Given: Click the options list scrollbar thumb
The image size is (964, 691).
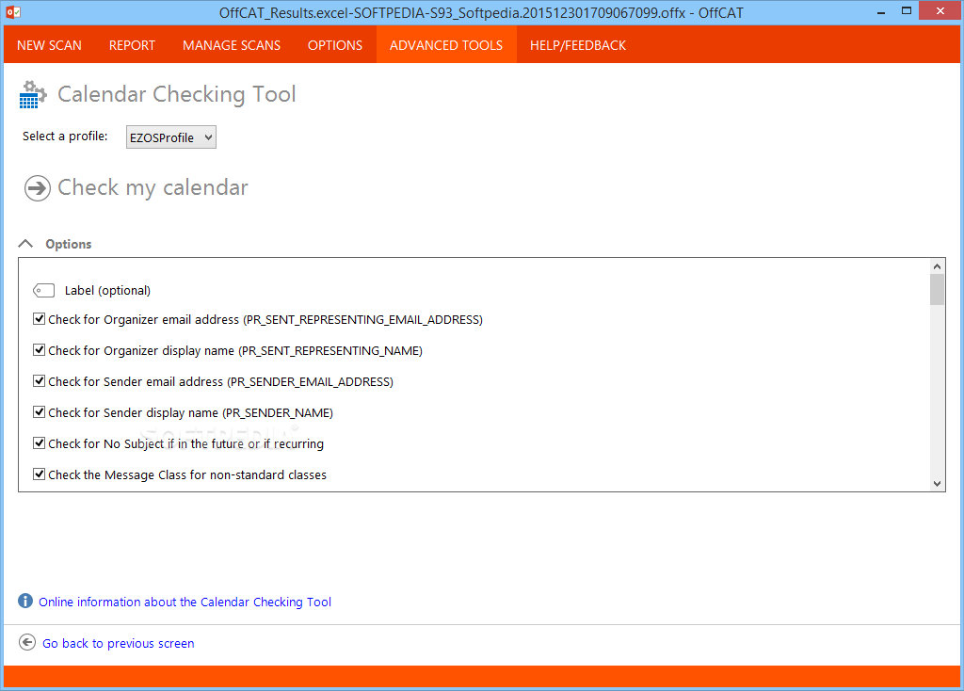Looking at the screenshot, I should pos(937,289).
